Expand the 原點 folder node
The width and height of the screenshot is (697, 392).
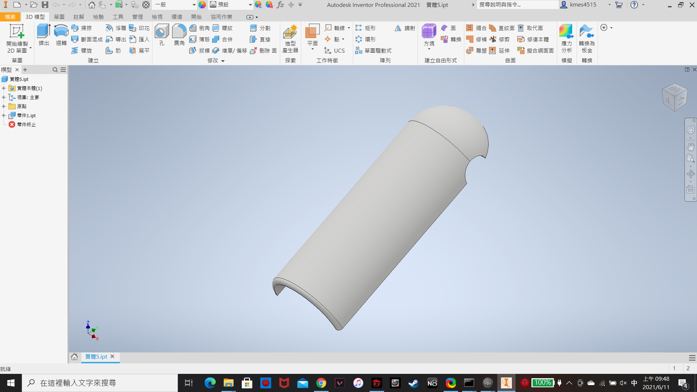coord(4,106)
